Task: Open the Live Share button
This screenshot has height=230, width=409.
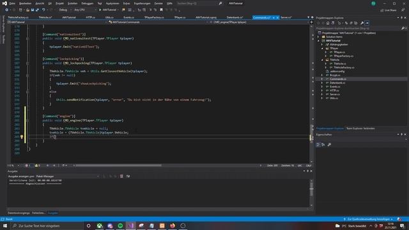Action: coord(389,10)
